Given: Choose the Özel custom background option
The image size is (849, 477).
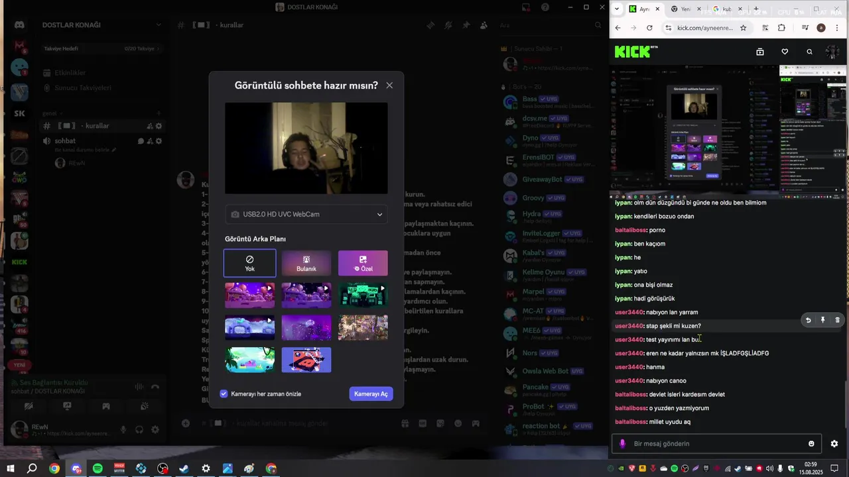Looking at the screenshot, I should coord(363,263).
